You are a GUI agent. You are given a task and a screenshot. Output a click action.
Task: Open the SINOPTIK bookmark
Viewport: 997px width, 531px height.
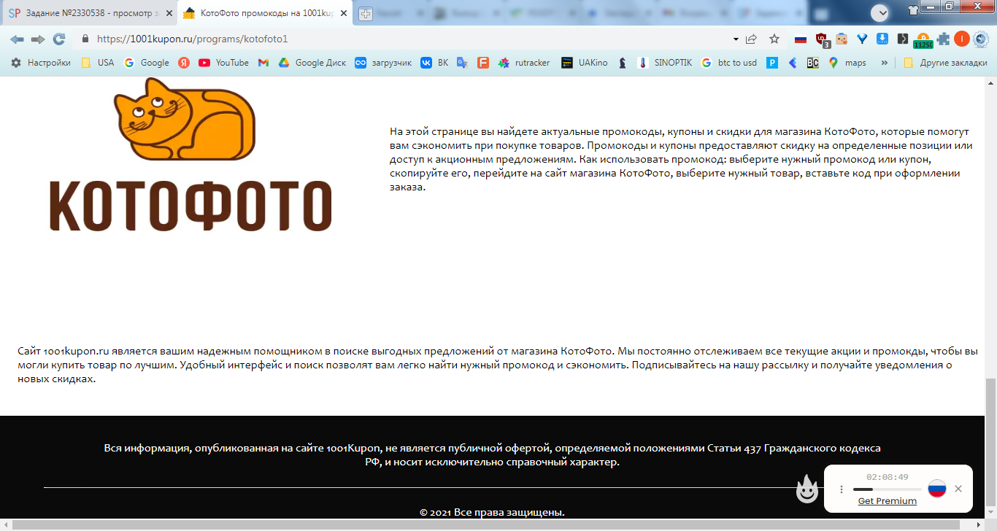(x=664, y=63)
